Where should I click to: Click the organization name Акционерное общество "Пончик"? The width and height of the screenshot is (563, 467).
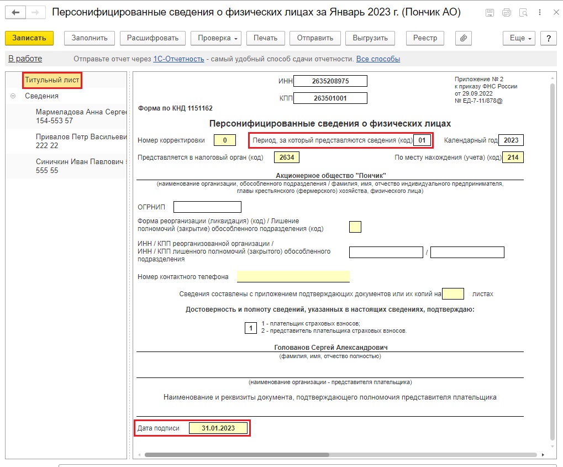tap(331, 176)
